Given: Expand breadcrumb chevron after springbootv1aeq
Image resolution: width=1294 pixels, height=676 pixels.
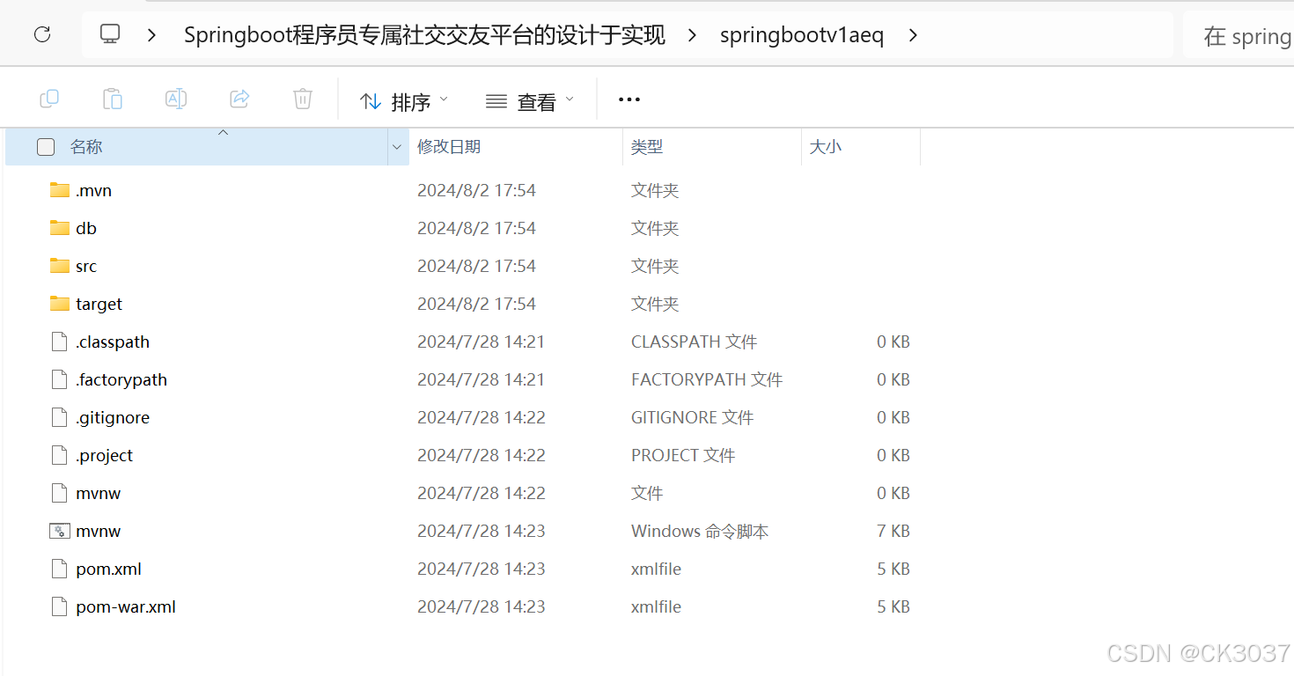Looking at the screenshot, I should tap(913, 36).
